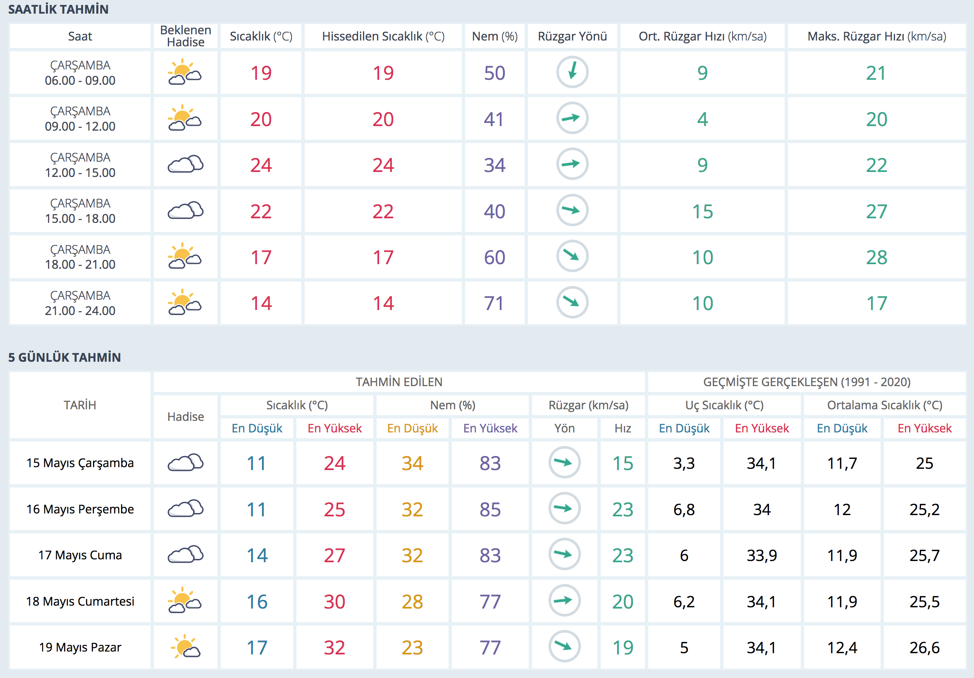Click the sunny icon for 19 Mayıs Pazar
Screen dimensions: 974x678
(185, 647)
